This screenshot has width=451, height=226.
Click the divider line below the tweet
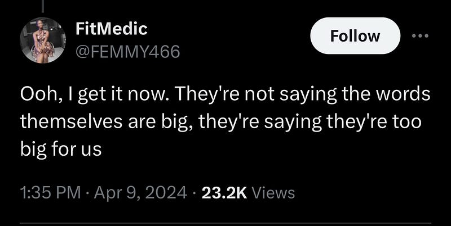(x=225, y=223)
